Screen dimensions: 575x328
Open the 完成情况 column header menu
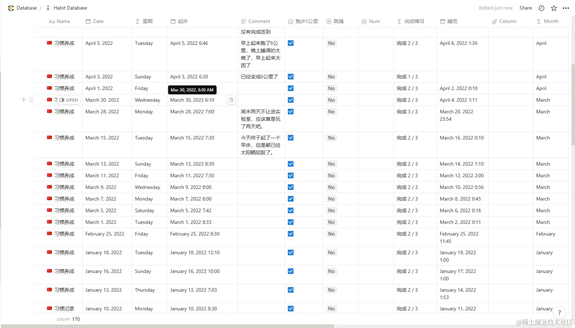(411, 22)
